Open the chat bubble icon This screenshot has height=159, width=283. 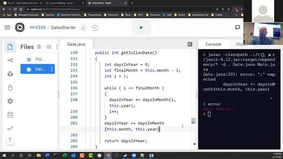tap(237, 27)
